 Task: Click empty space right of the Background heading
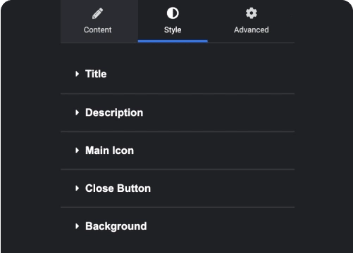pos(221,226)
